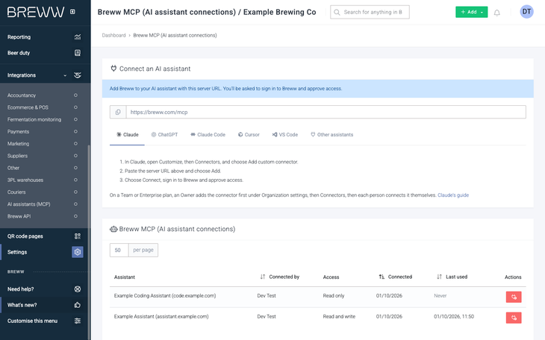Click the 'Read only' access cell
The width and height of the screenshot is (545, 340).
pos(334,296)
